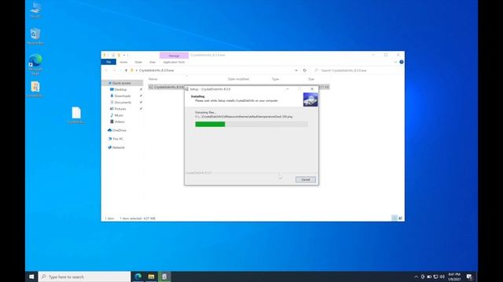Refresh the Explorer folder view
This screenshot has height=282, width=503.
[305, 70]
